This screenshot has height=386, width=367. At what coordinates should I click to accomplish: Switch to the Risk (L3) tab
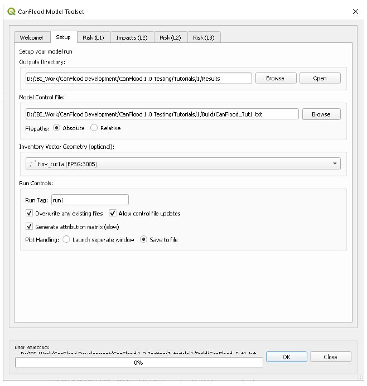[x=204, y=37]
